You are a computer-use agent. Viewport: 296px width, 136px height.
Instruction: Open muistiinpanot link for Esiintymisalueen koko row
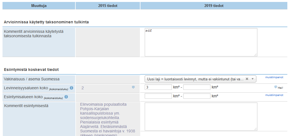tap(274, 95)
